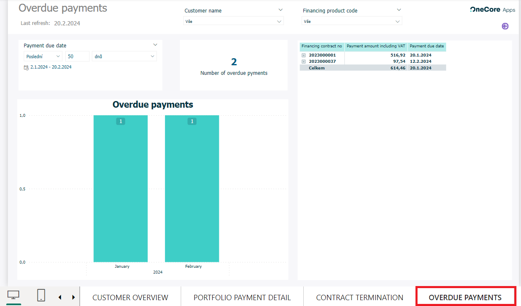Click the Payment due date filter chevron icon

coord(155,44)
